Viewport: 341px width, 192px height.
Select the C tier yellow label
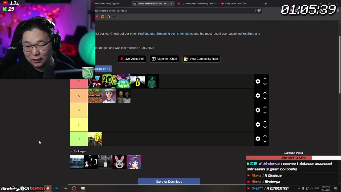pyautogui.click(x=79, y=125)
